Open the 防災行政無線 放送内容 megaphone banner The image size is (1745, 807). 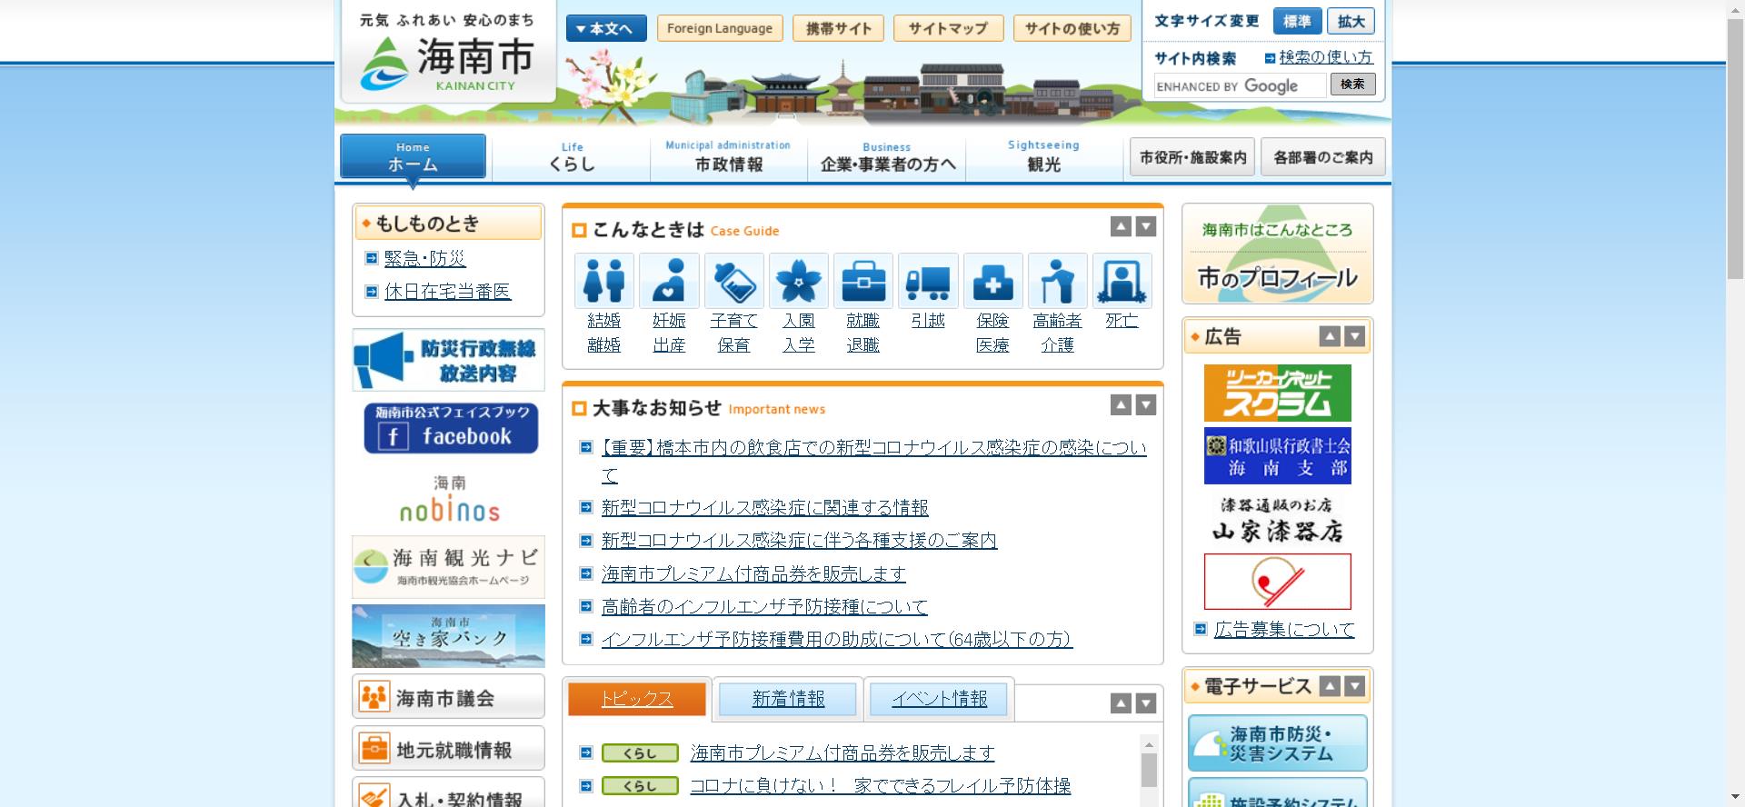448,360
